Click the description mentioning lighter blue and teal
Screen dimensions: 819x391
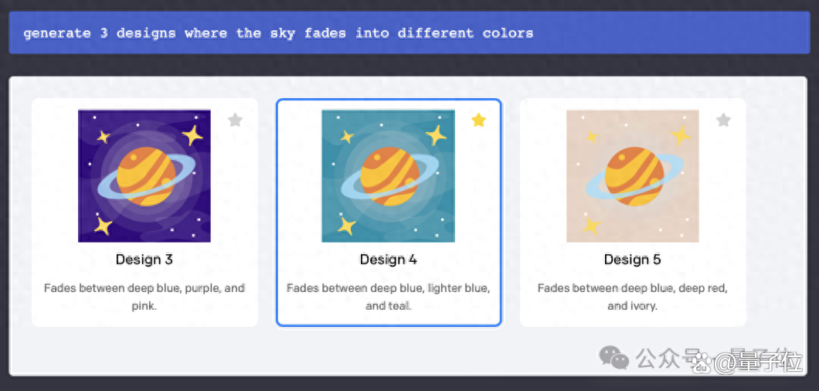click(x=389, y=297)
